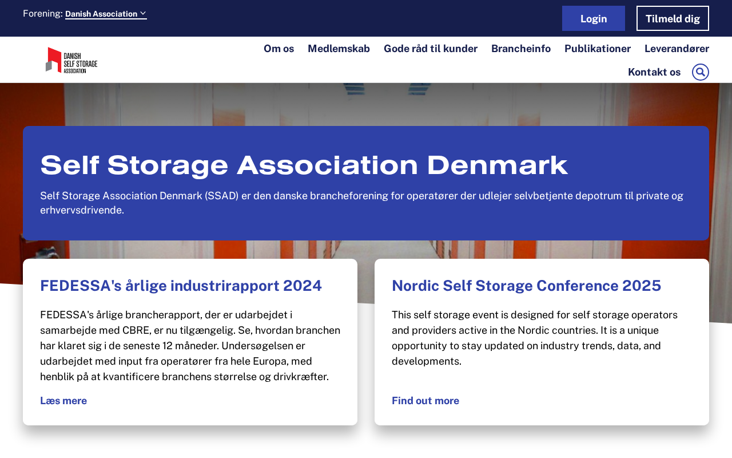Viewport: 732px width, 458px height.
Task: Click the Nordic conference card description text
Action: (x=534, y=338)
